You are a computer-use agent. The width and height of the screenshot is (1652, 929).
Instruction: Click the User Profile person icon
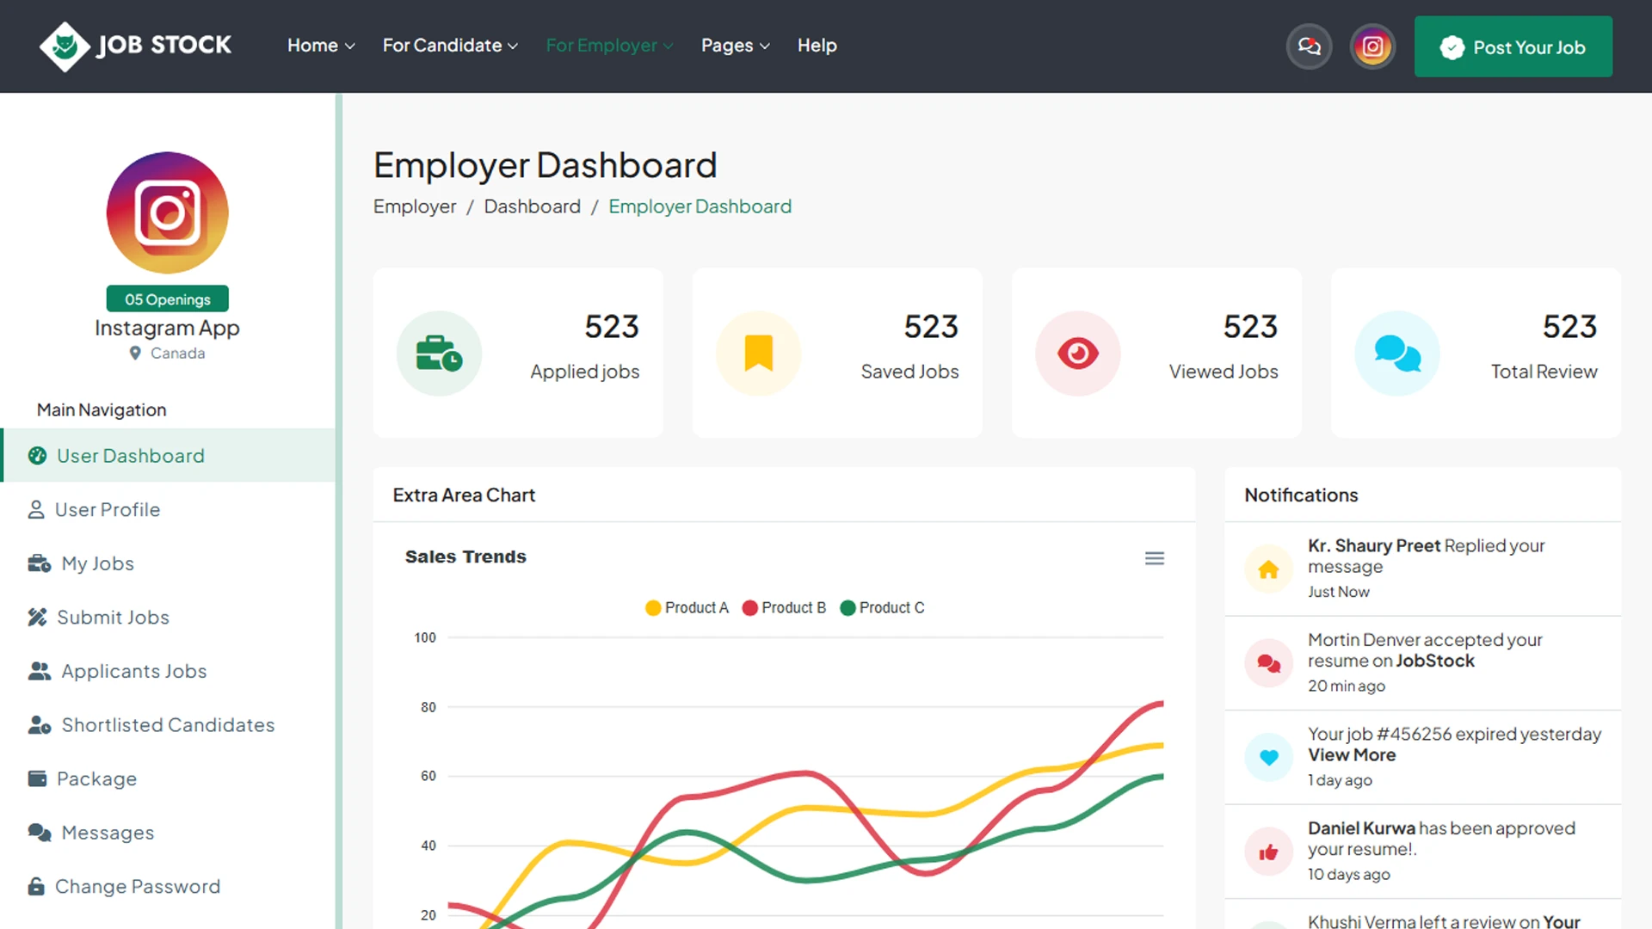tap(36, 510)
